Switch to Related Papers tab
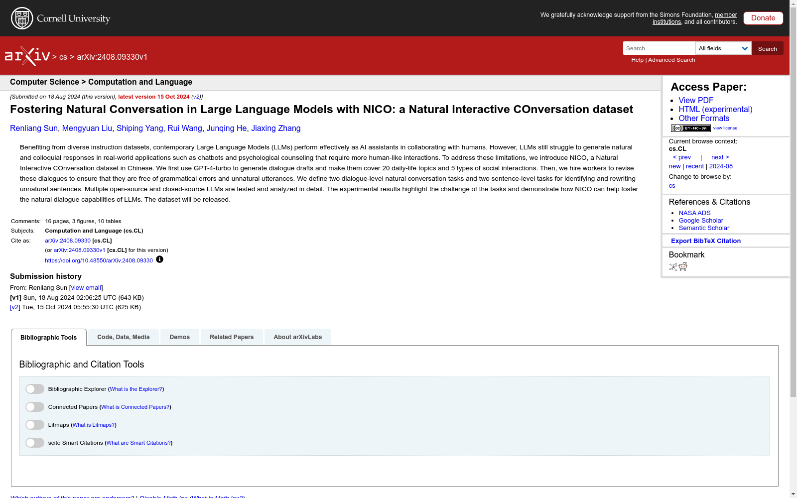 (232, 337)
